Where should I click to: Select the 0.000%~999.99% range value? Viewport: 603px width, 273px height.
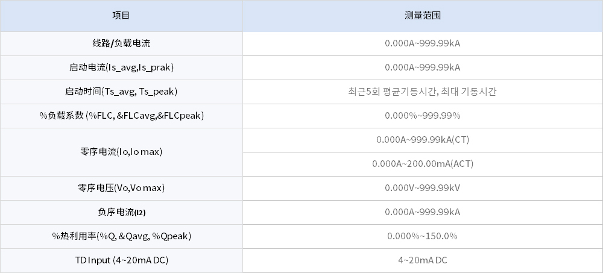[422, 116]
